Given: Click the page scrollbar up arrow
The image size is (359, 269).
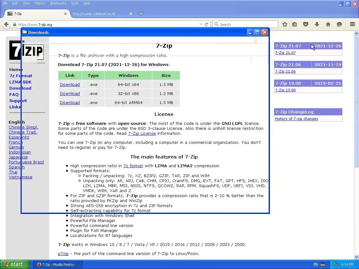Looking at the screenshot, I should [356, 33].
